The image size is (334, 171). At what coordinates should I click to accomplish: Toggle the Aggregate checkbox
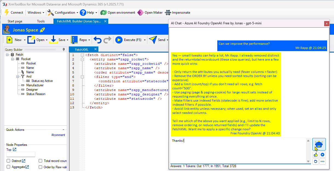[x=8, y=167]
